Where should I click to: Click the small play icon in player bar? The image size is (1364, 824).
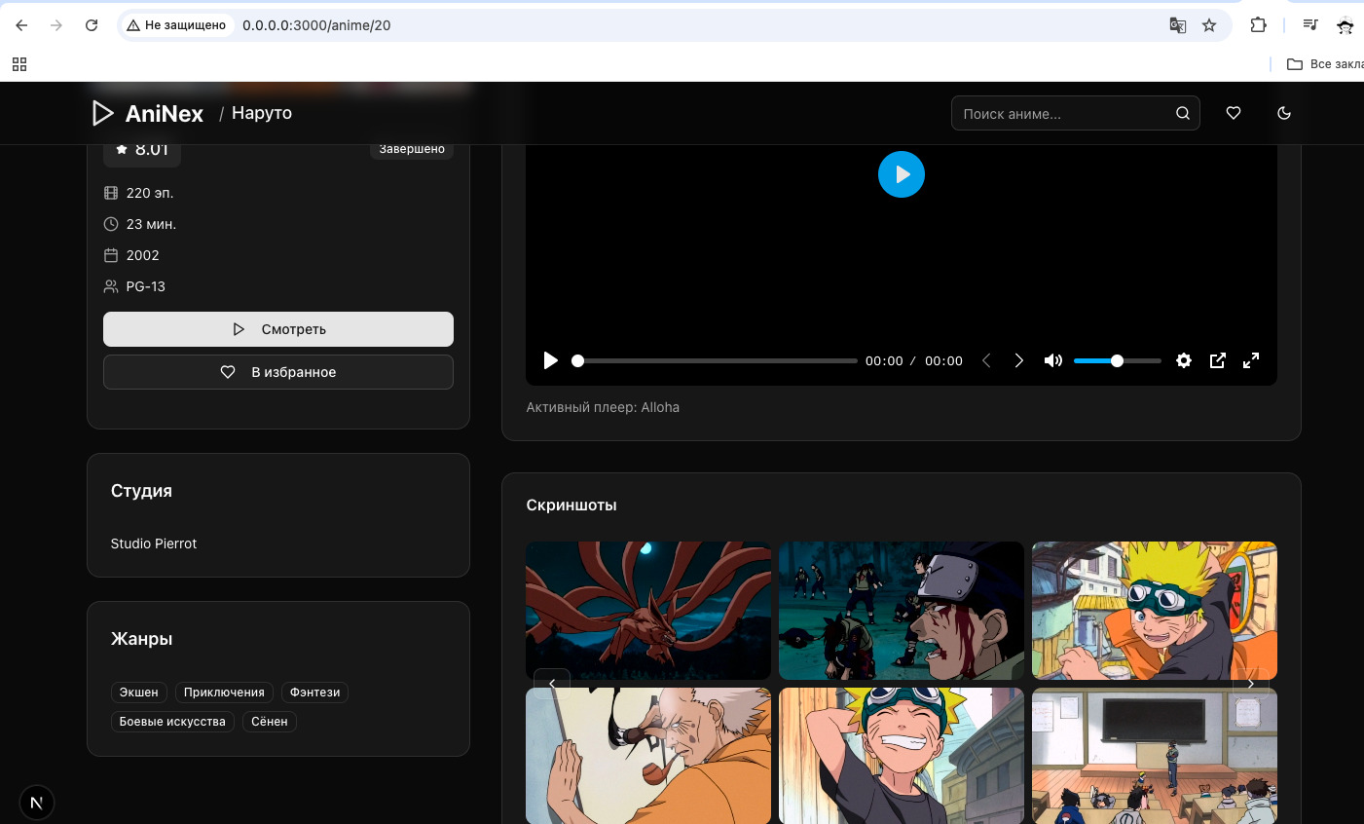pyautogui.click(x=550, y=360)
